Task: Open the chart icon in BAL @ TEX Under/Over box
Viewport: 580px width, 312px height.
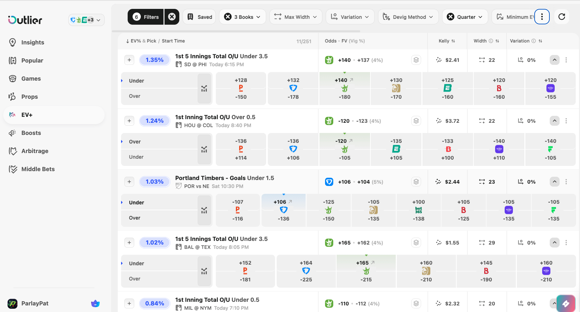Action: (x=204, y=271)
